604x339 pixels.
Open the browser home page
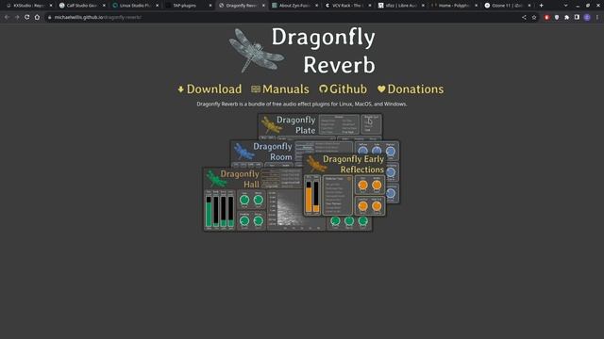point(37,17)
